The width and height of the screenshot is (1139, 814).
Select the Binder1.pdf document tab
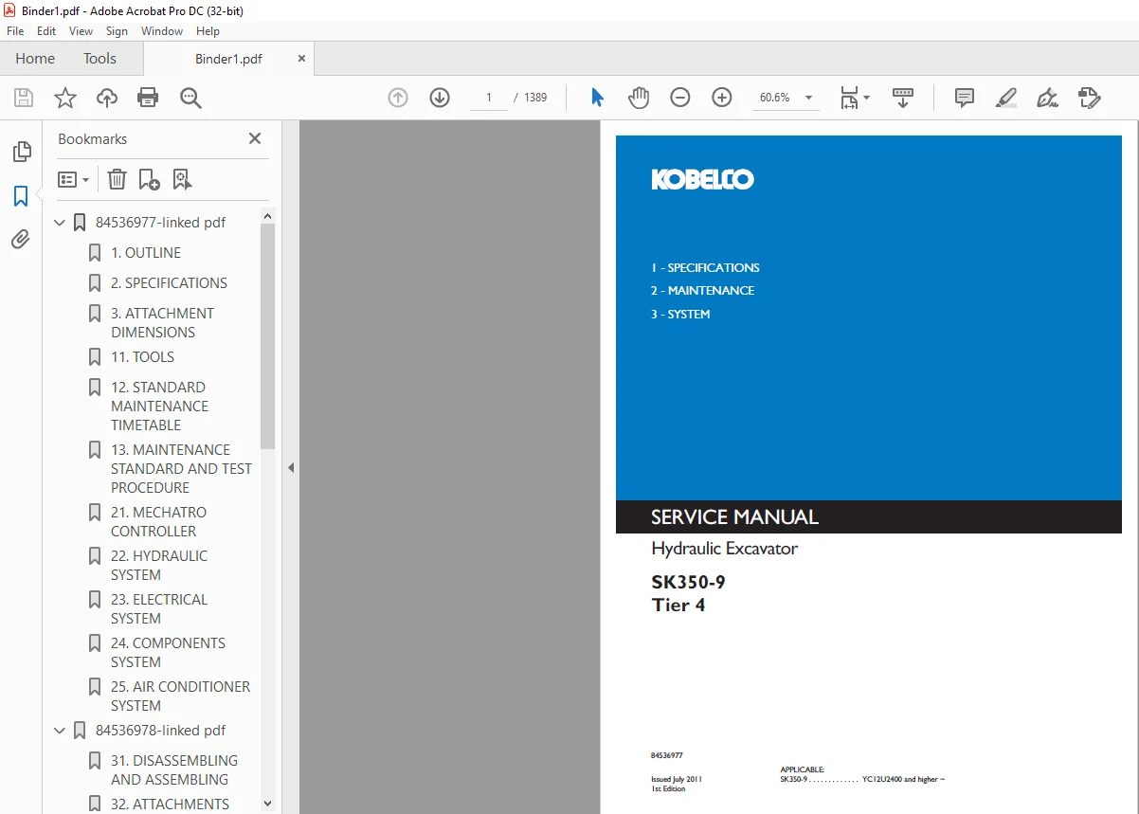tap(228, 59)
